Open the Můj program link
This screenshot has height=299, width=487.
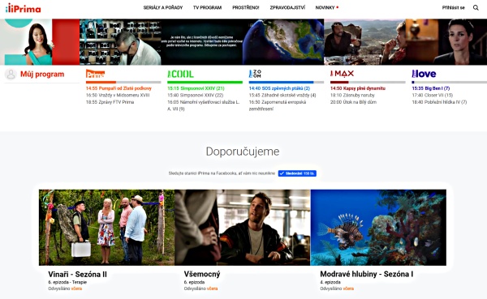pos(42,75)
